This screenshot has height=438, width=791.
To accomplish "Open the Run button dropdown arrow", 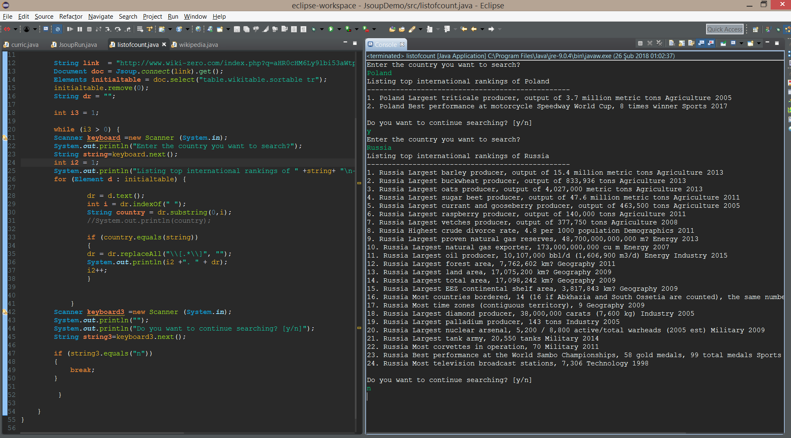I will (x=339, y=29).
